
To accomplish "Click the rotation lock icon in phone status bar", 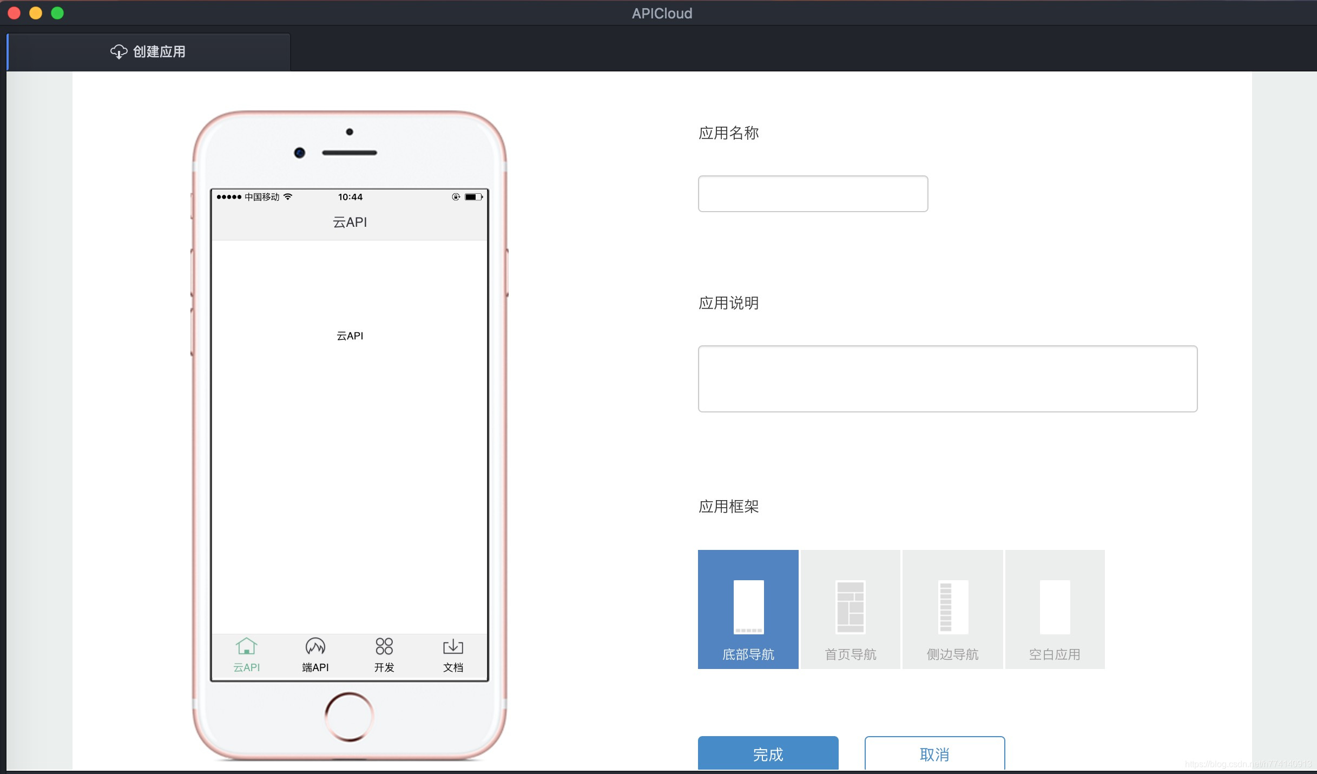I will coord(456,197).
